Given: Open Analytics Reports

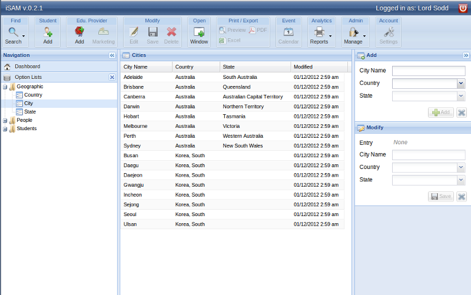Looking at the screenshot, I should click(319, 36).
